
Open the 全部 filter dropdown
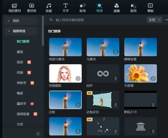[155, 20]
